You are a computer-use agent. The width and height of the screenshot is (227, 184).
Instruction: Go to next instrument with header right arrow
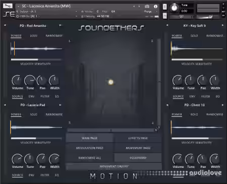click(x=139, y=7)
